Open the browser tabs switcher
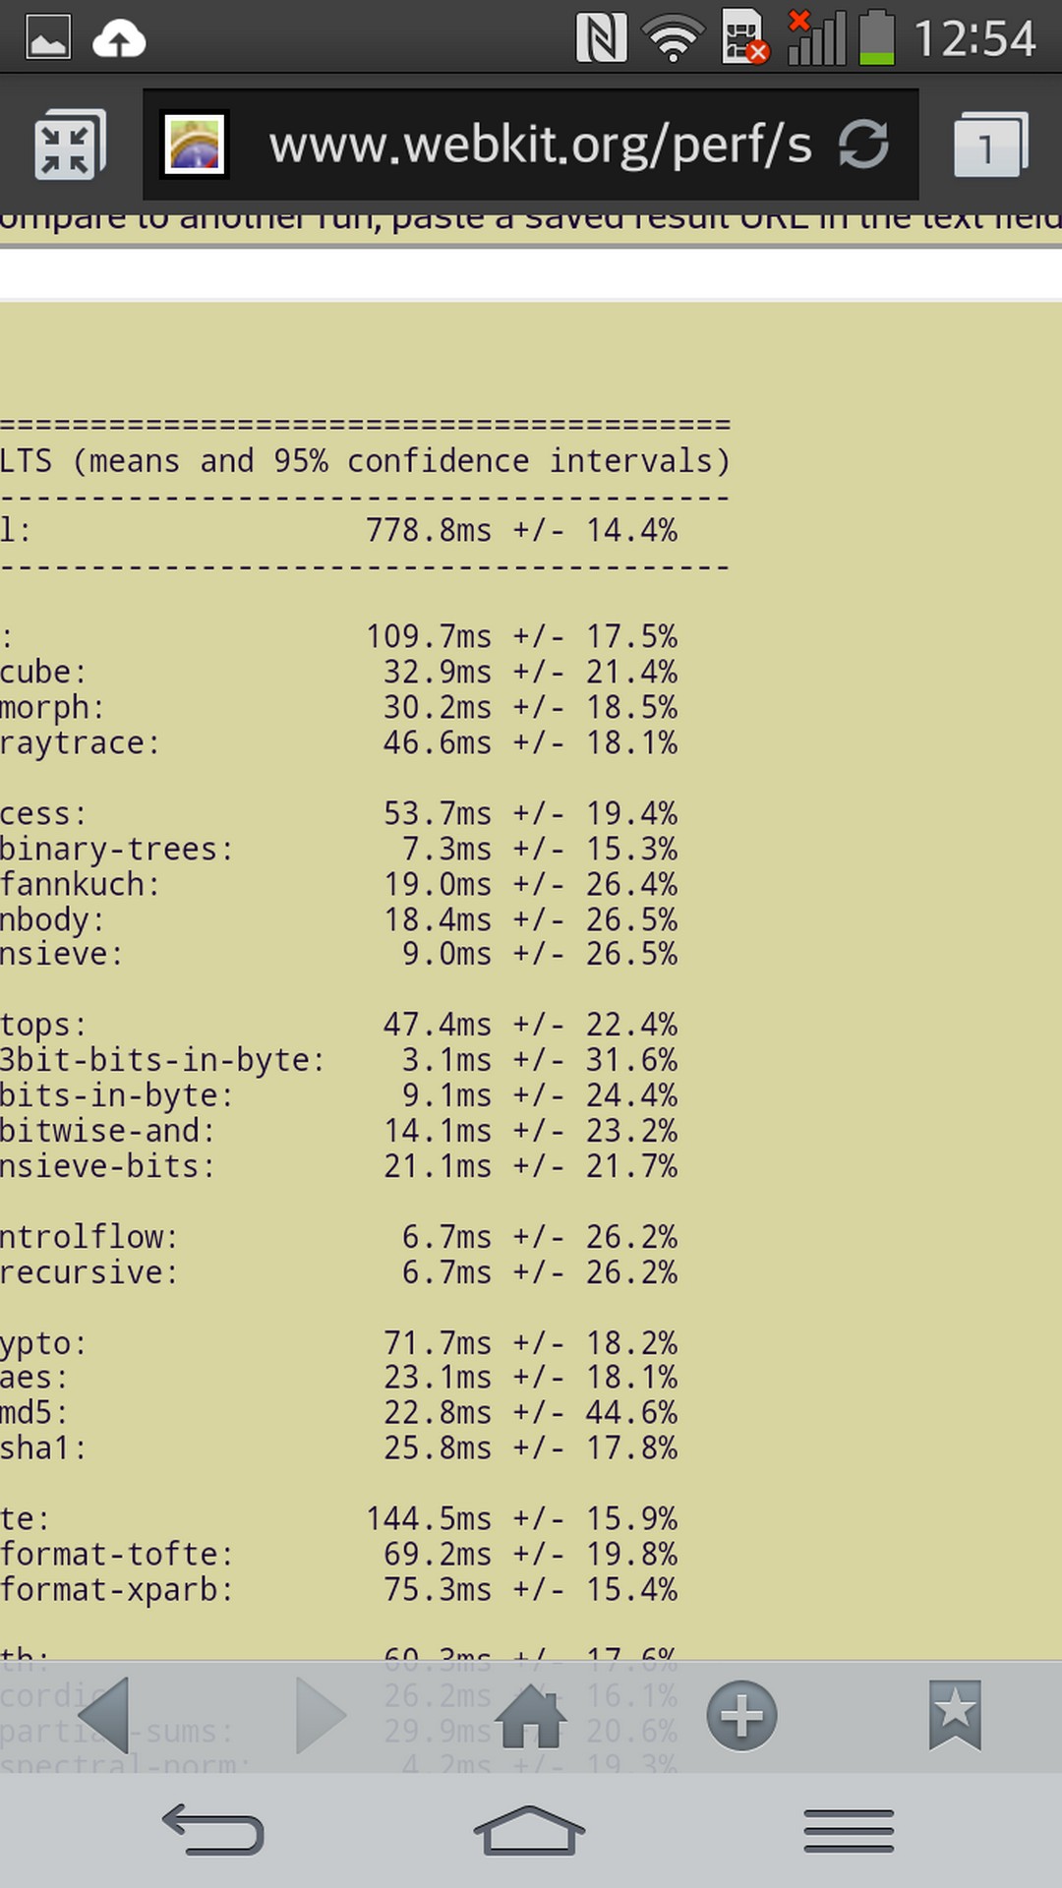1062x1888 pixels. pos(989,146)
